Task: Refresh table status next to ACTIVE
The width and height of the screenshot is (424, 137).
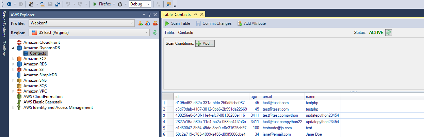Action: pos(388,33)
